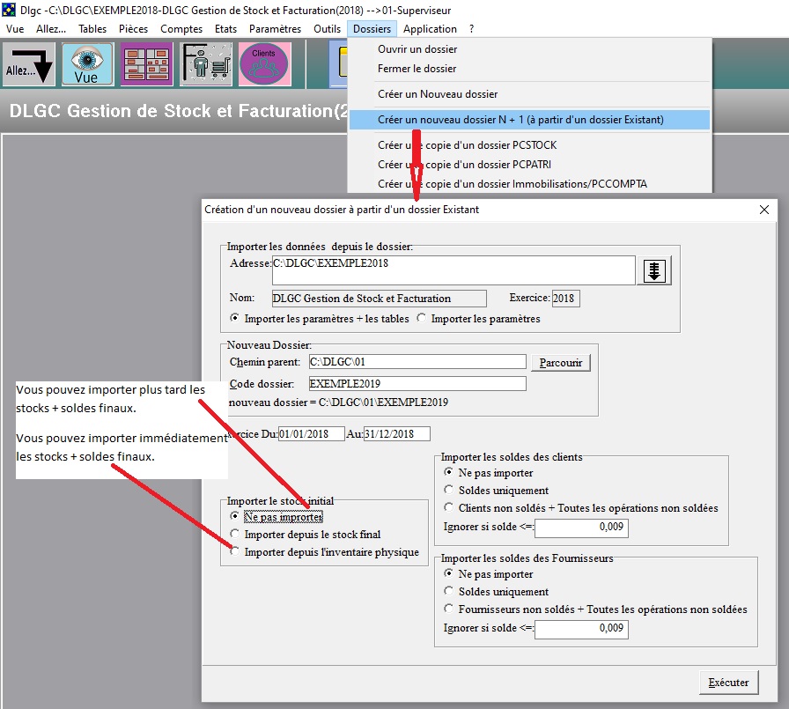Click the Chemin parent field
789x709 pixels.
(417, 362)
